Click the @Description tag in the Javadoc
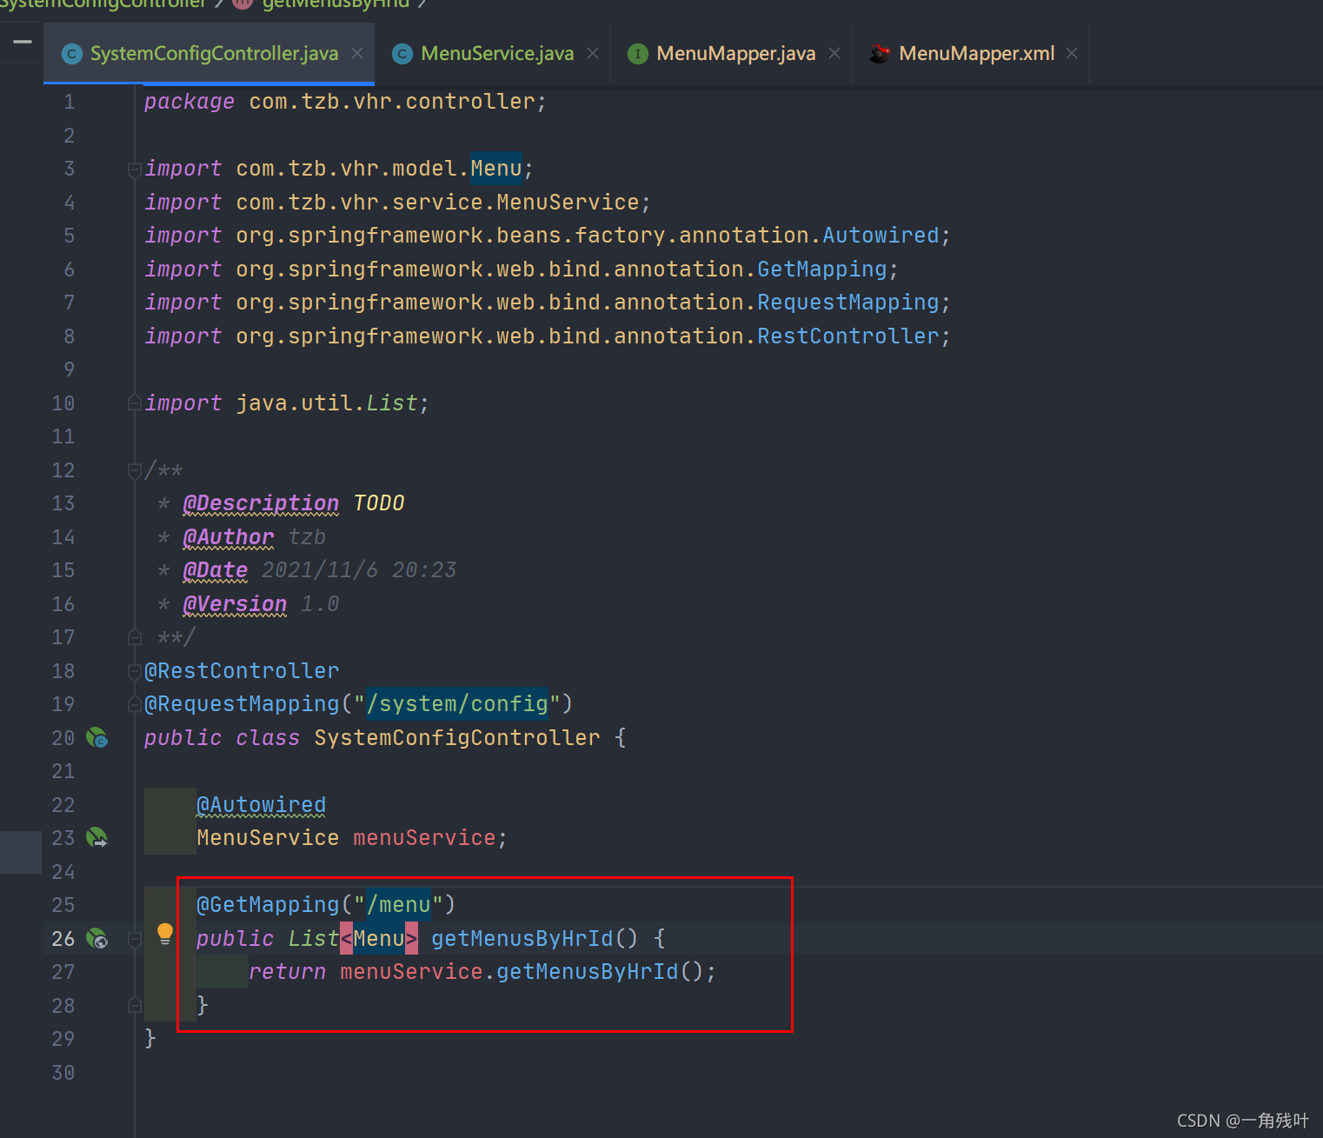1323x1138 pixels. (261, 503)
